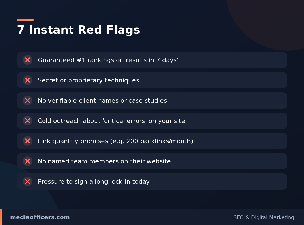The image size is (304, 225).
Task: Select the 'Cold outreach about critical errors' text
Action: click(x=111, y=121)
